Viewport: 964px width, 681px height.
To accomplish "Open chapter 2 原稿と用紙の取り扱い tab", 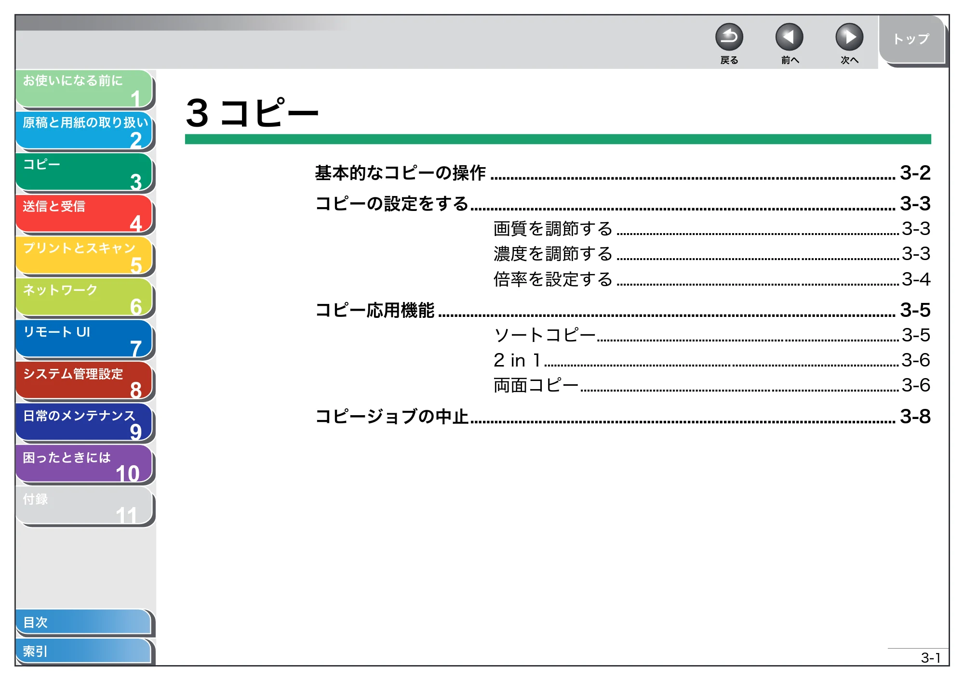I will point(84,131).
